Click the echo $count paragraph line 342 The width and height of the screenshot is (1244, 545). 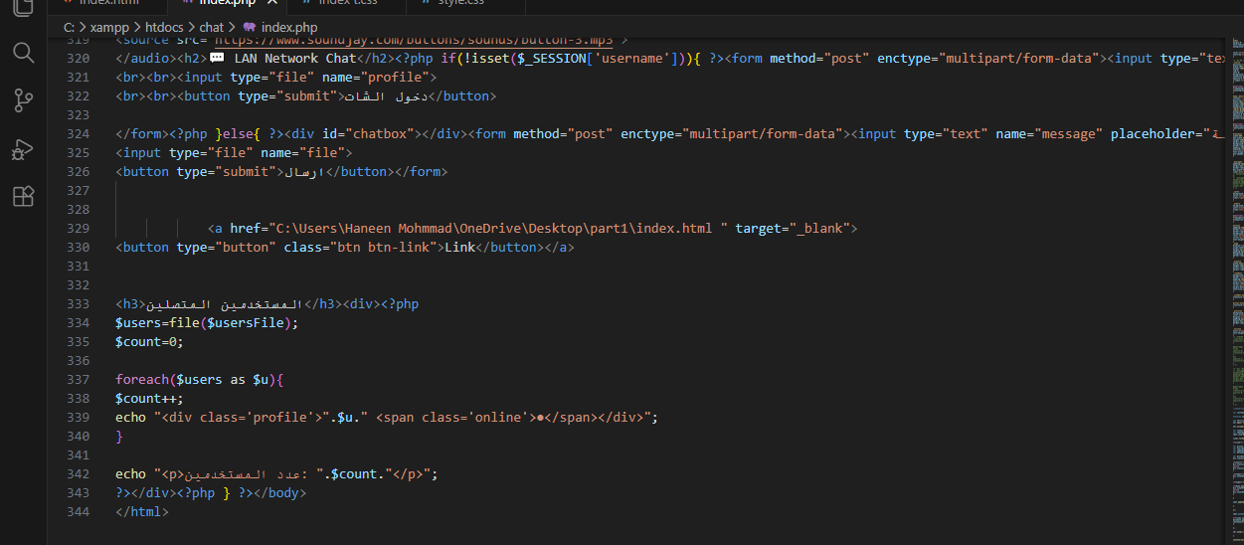point(276,474)
